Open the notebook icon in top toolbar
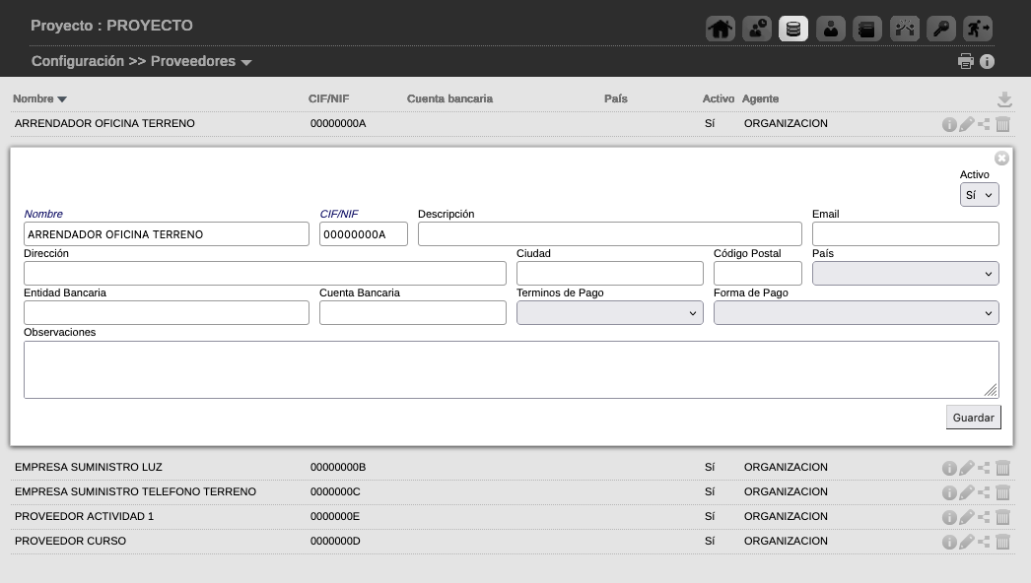 tap(866, 29)
